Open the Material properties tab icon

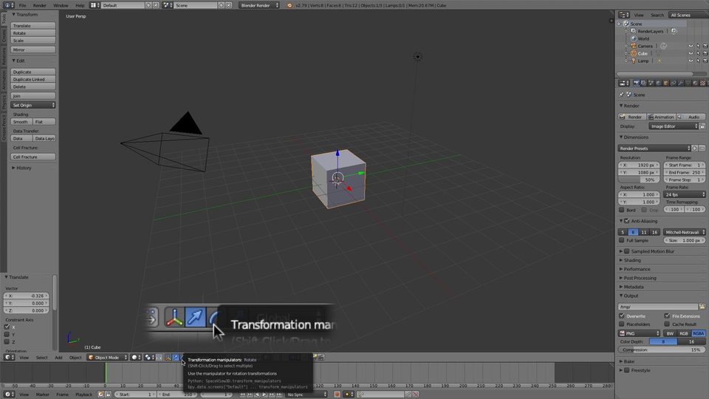coord(696,83)
